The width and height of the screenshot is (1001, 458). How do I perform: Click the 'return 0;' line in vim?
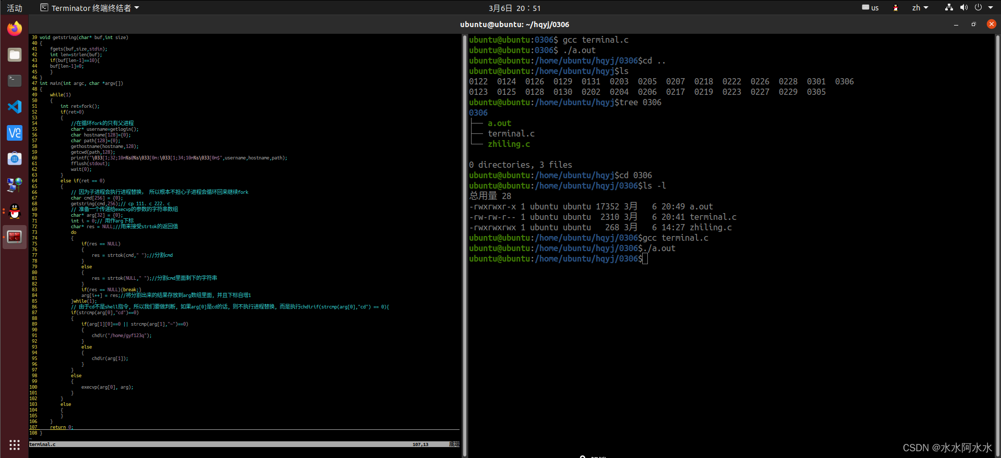pos(62,427)
